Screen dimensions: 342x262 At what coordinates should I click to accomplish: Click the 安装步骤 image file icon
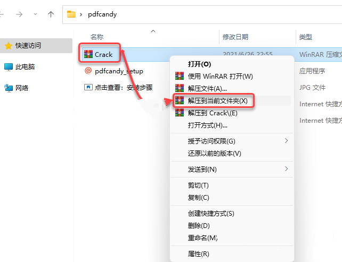point(88,87)
